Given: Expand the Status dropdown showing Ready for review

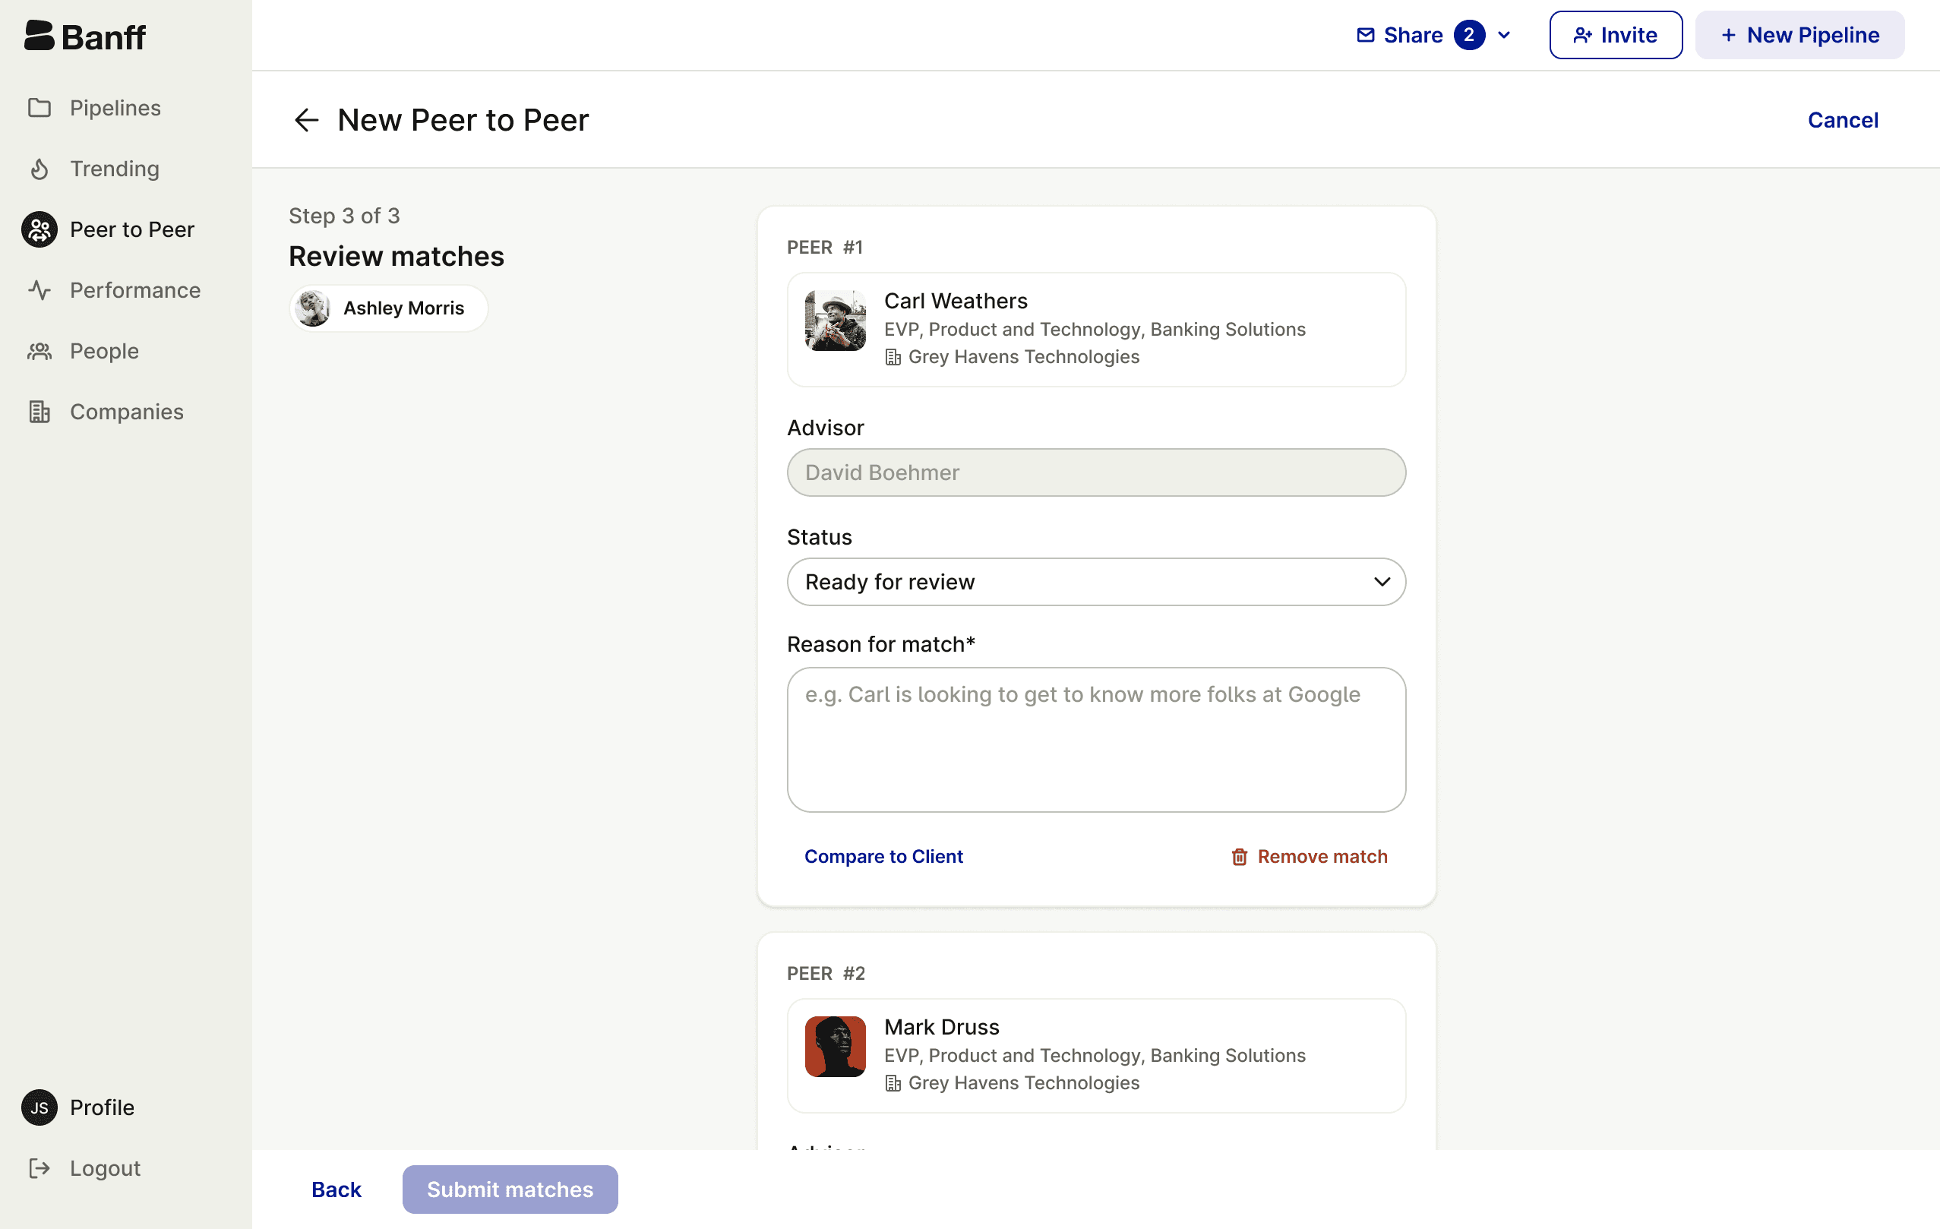Looking at the screenshot, I should (x=1095, y=582).
